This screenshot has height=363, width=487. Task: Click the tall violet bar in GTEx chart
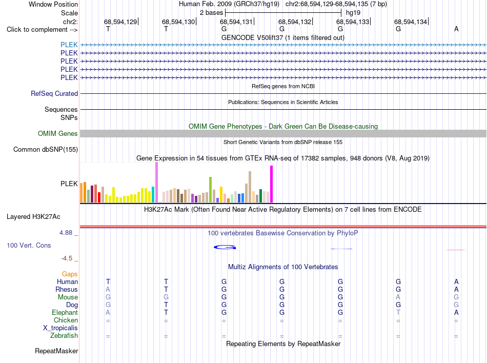pyautogui.click(x=156, y=183)
